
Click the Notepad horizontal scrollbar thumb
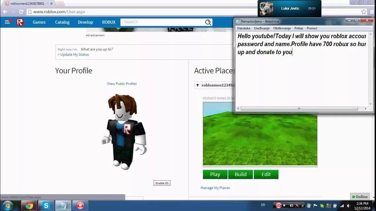coord(299,109)
